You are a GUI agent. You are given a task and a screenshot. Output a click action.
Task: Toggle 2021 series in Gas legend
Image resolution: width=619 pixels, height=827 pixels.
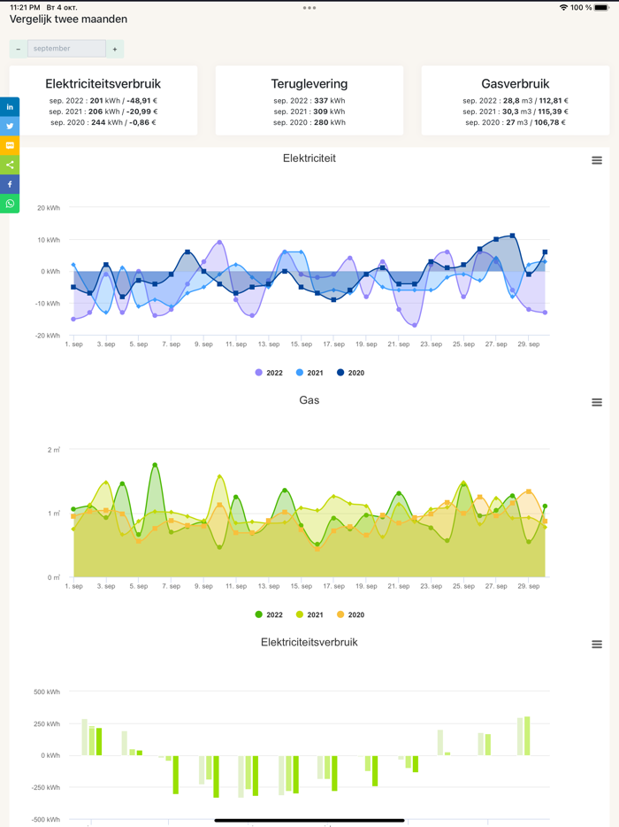[x=309, y=614]
